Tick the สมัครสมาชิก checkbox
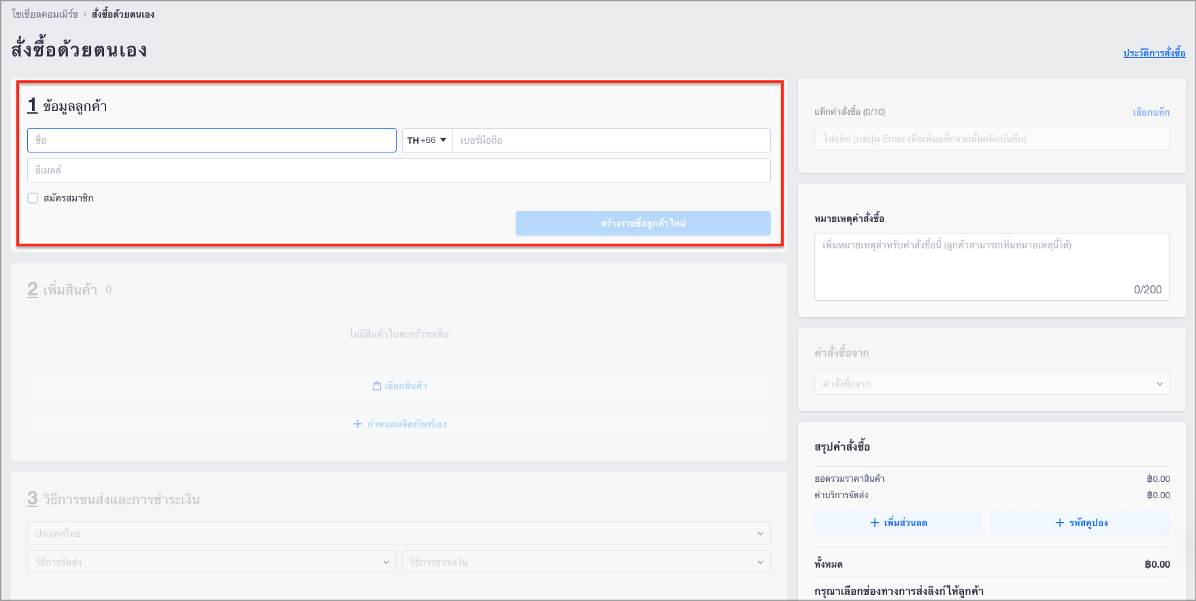Image resolution: width=1196 pixels, height=601 pixels. click(x=33, y=198)
